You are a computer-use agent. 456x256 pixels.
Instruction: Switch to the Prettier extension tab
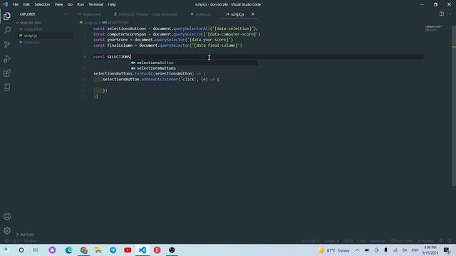[x=146, y=14]
